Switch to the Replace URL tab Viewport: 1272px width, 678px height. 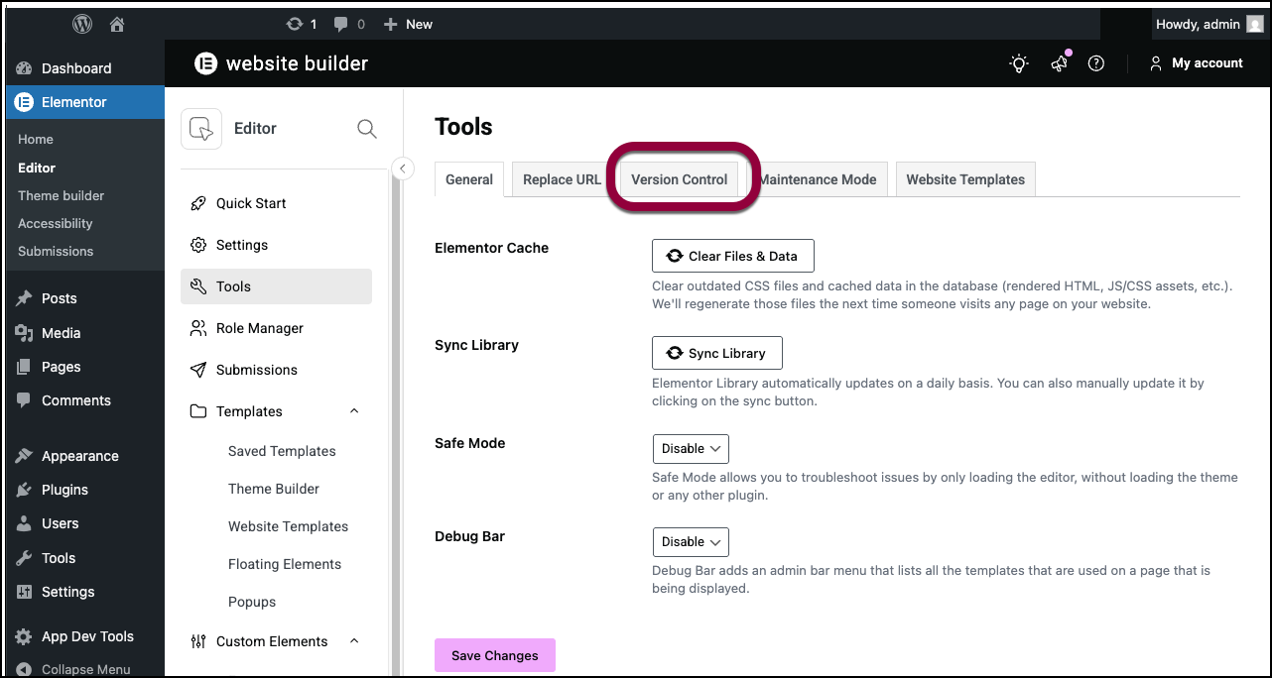562,179
